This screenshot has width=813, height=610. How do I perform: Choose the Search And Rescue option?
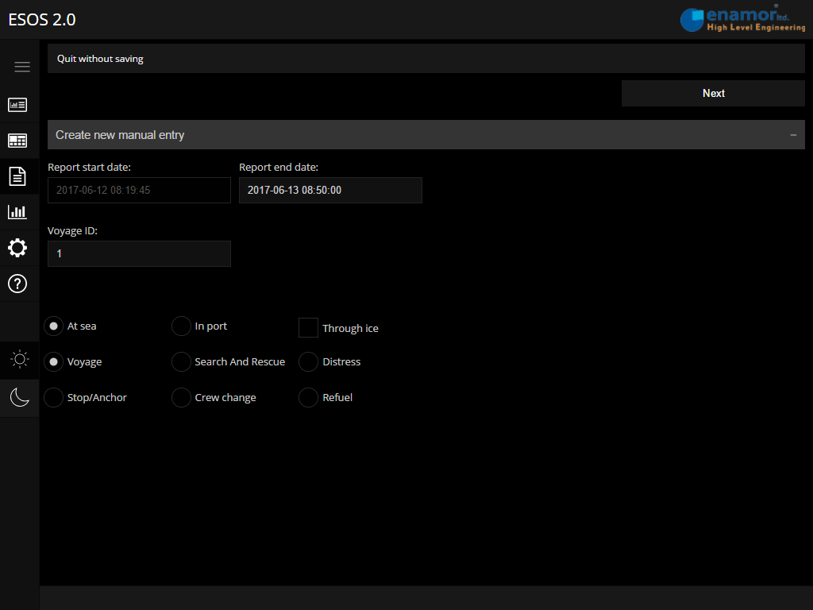(181, 362)
